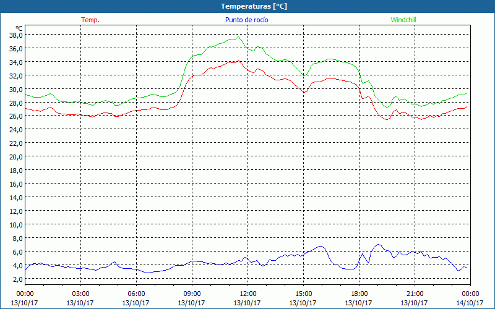Click the 32,0 y-axis value
Screen dimensions: 495x309
click(16, 76)
